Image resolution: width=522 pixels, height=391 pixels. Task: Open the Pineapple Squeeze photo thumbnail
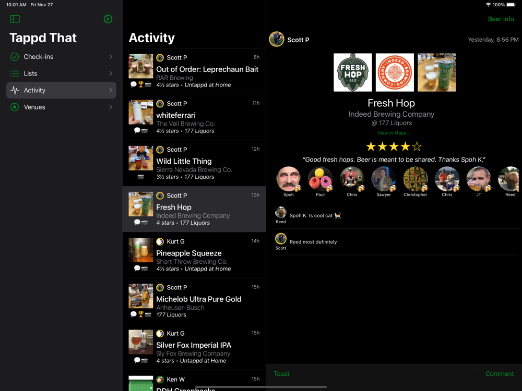pos(141,250)
